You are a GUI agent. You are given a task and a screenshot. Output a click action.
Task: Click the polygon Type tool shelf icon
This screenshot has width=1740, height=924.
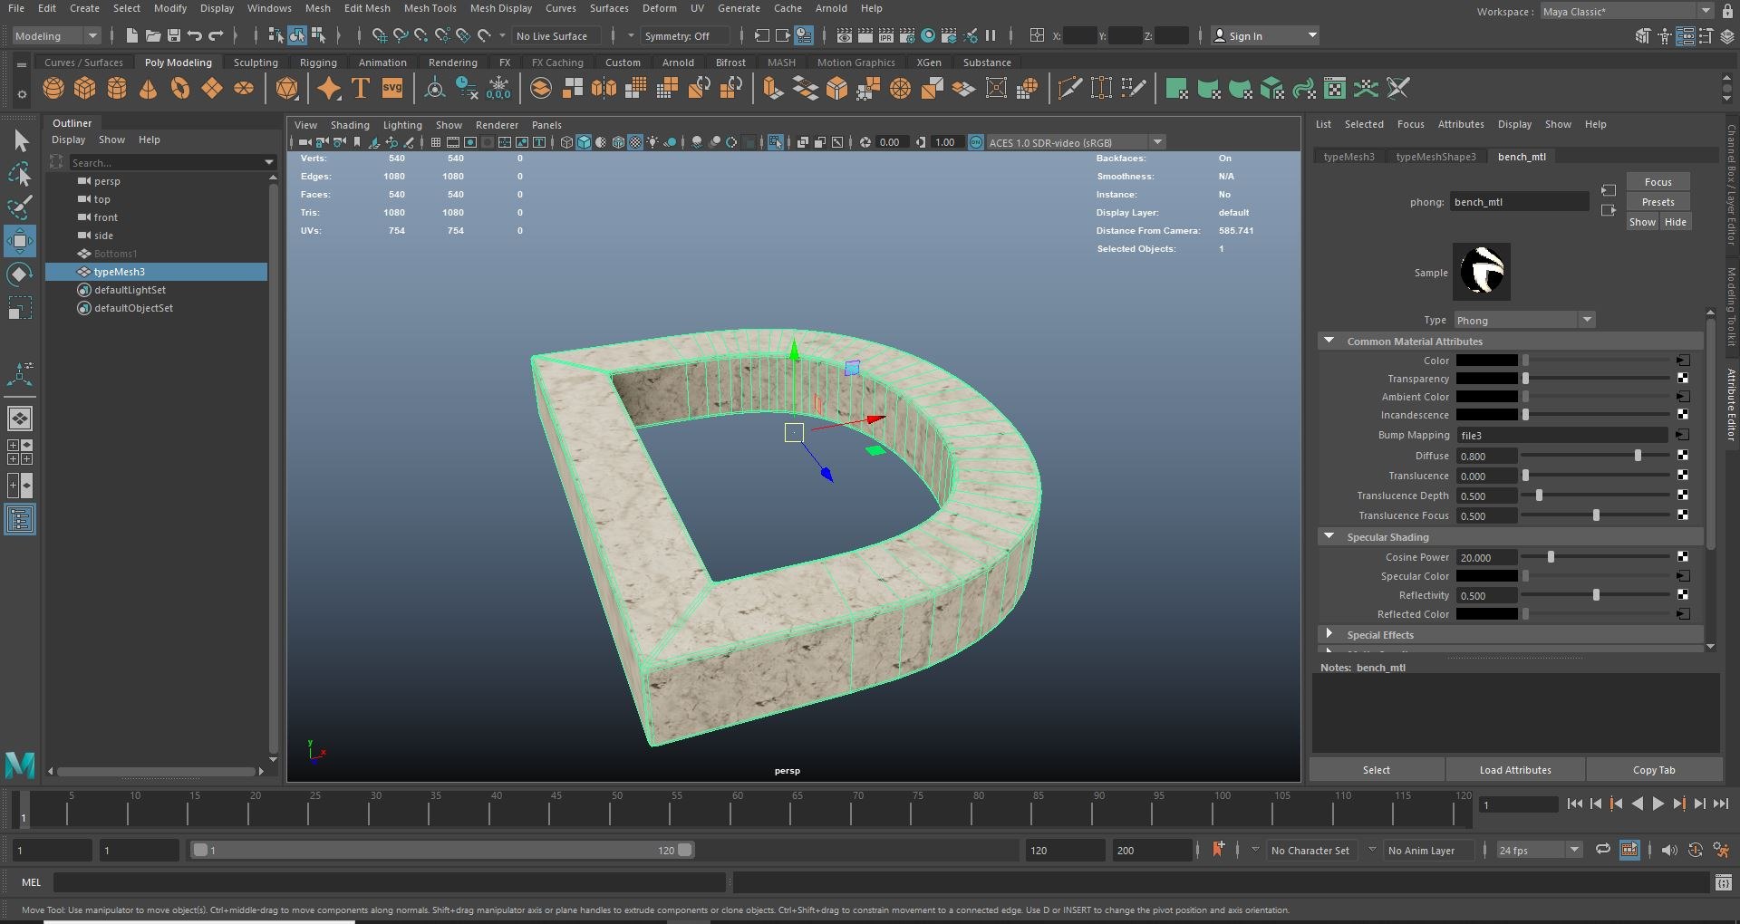(361, 89)
